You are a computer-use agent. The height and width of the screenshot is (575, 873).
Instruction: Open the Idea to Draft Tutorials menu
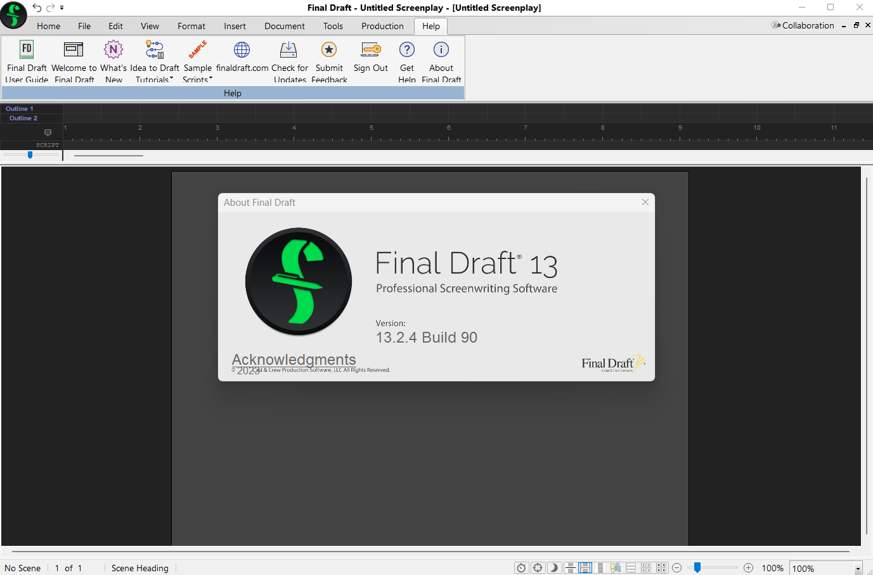click(x=155, y=61)
